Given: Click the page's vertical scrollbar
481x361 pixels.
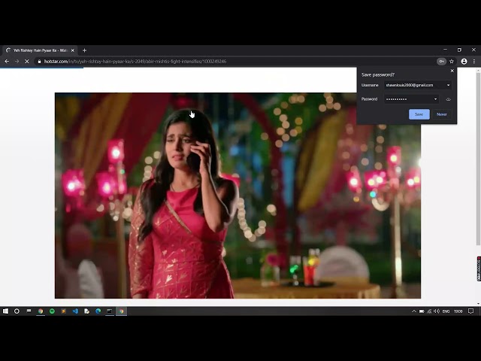Looking at the screenshot, I should (478, 159).
